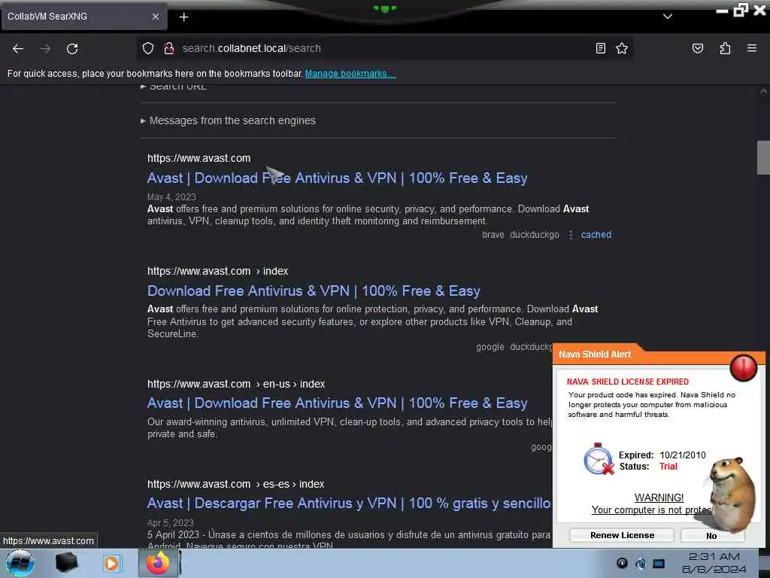Open list all tabs dropdown
The image size is (770, 578).
pyautogui.click(x=668, y=17)
